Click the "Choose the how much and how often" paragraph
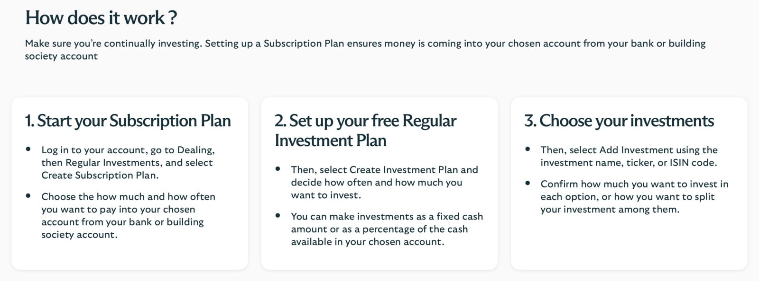The image size is (759, 281). point(128,215)
